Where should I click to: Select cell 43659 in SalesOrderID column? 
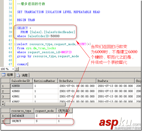click(x=22, y=86)
